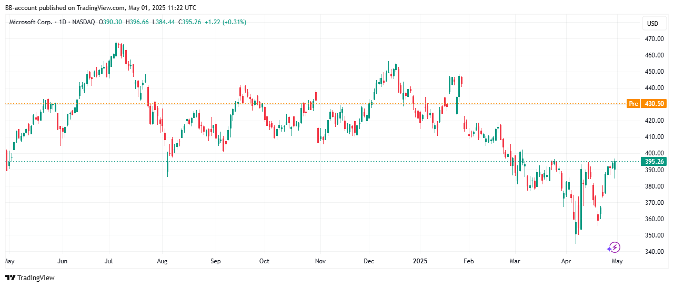The height and width of the screenshot is (287, 674).
Task: Open the TradingView logo link
Action: point(30,278)
